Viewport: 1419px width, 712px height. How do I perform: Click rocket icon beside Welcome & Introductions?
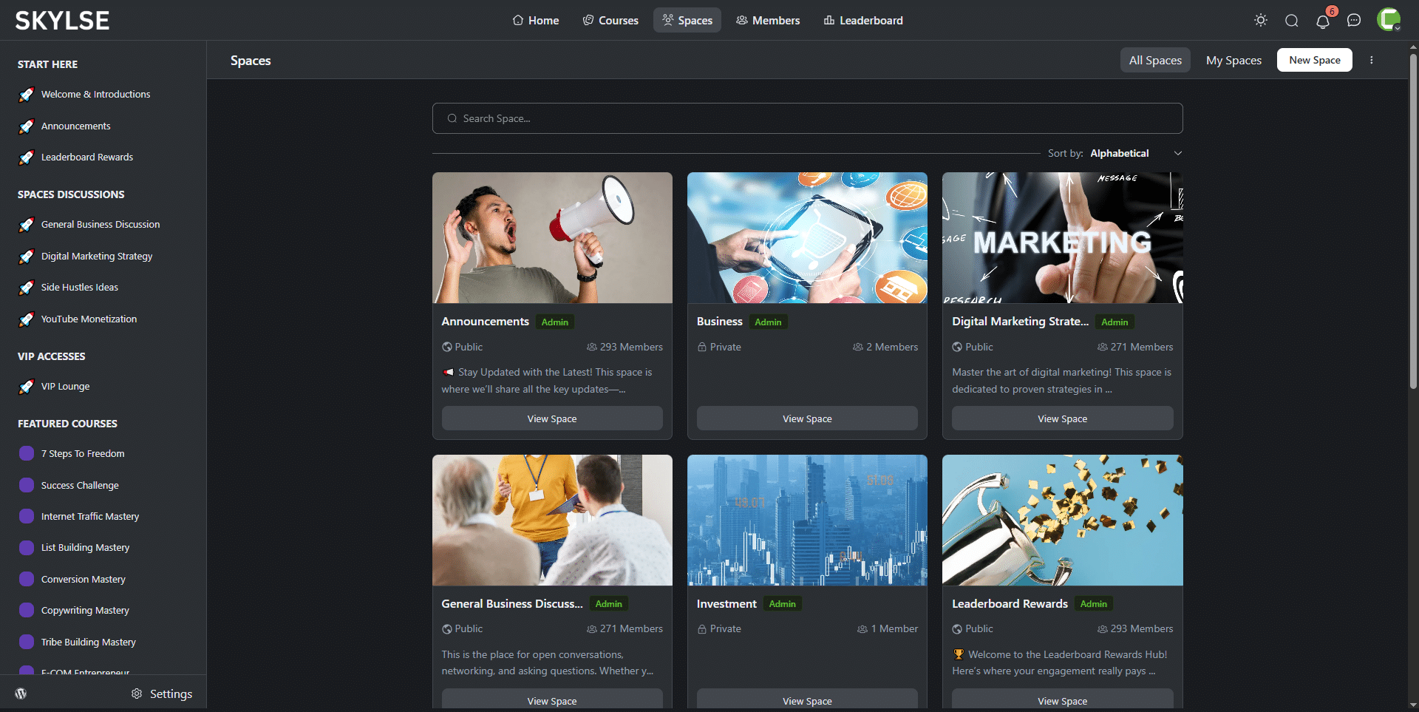coord(27,95)
